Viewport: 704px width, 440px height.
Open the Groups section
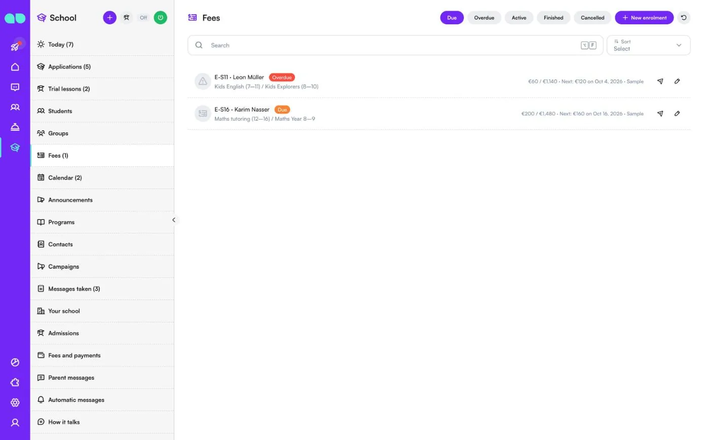[x=102, y=133]
